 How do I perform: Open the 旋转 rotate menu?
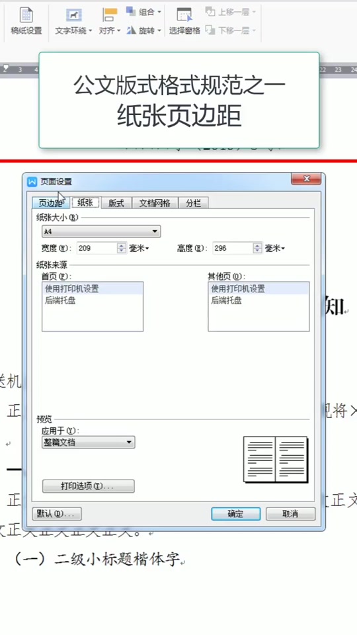tap(143, 30)
